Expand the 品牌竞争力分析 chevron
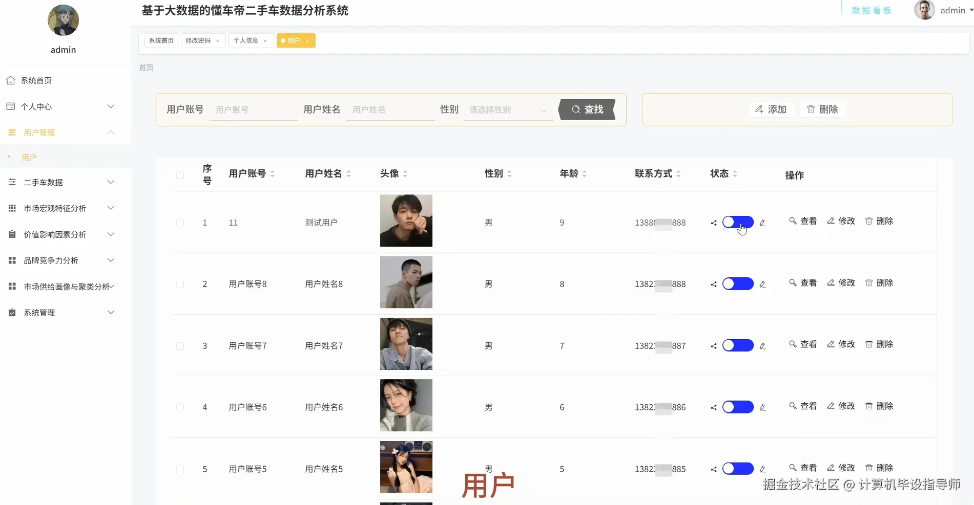This screenshot has height=505, width=974. coord(111,260)
